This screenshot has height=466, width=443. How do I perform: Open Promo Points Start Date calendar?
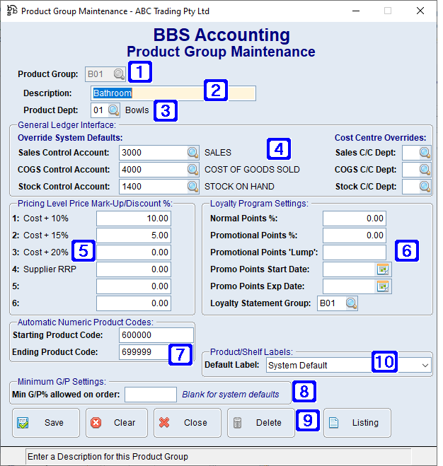click(x=383, y=269)
